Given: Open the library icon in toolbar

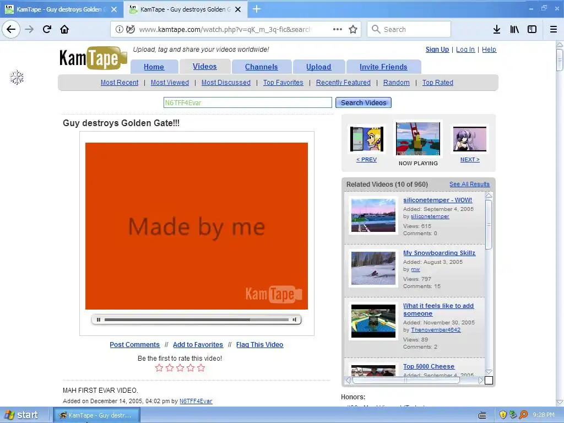Looking at the screenshot, I should tap(514, 30).
